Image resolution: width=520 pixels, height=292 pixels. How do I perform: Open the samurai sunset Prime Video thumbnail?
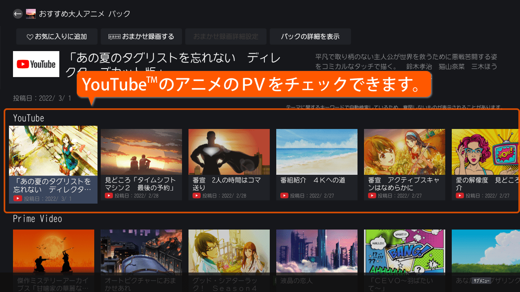[x=54, y=252]
